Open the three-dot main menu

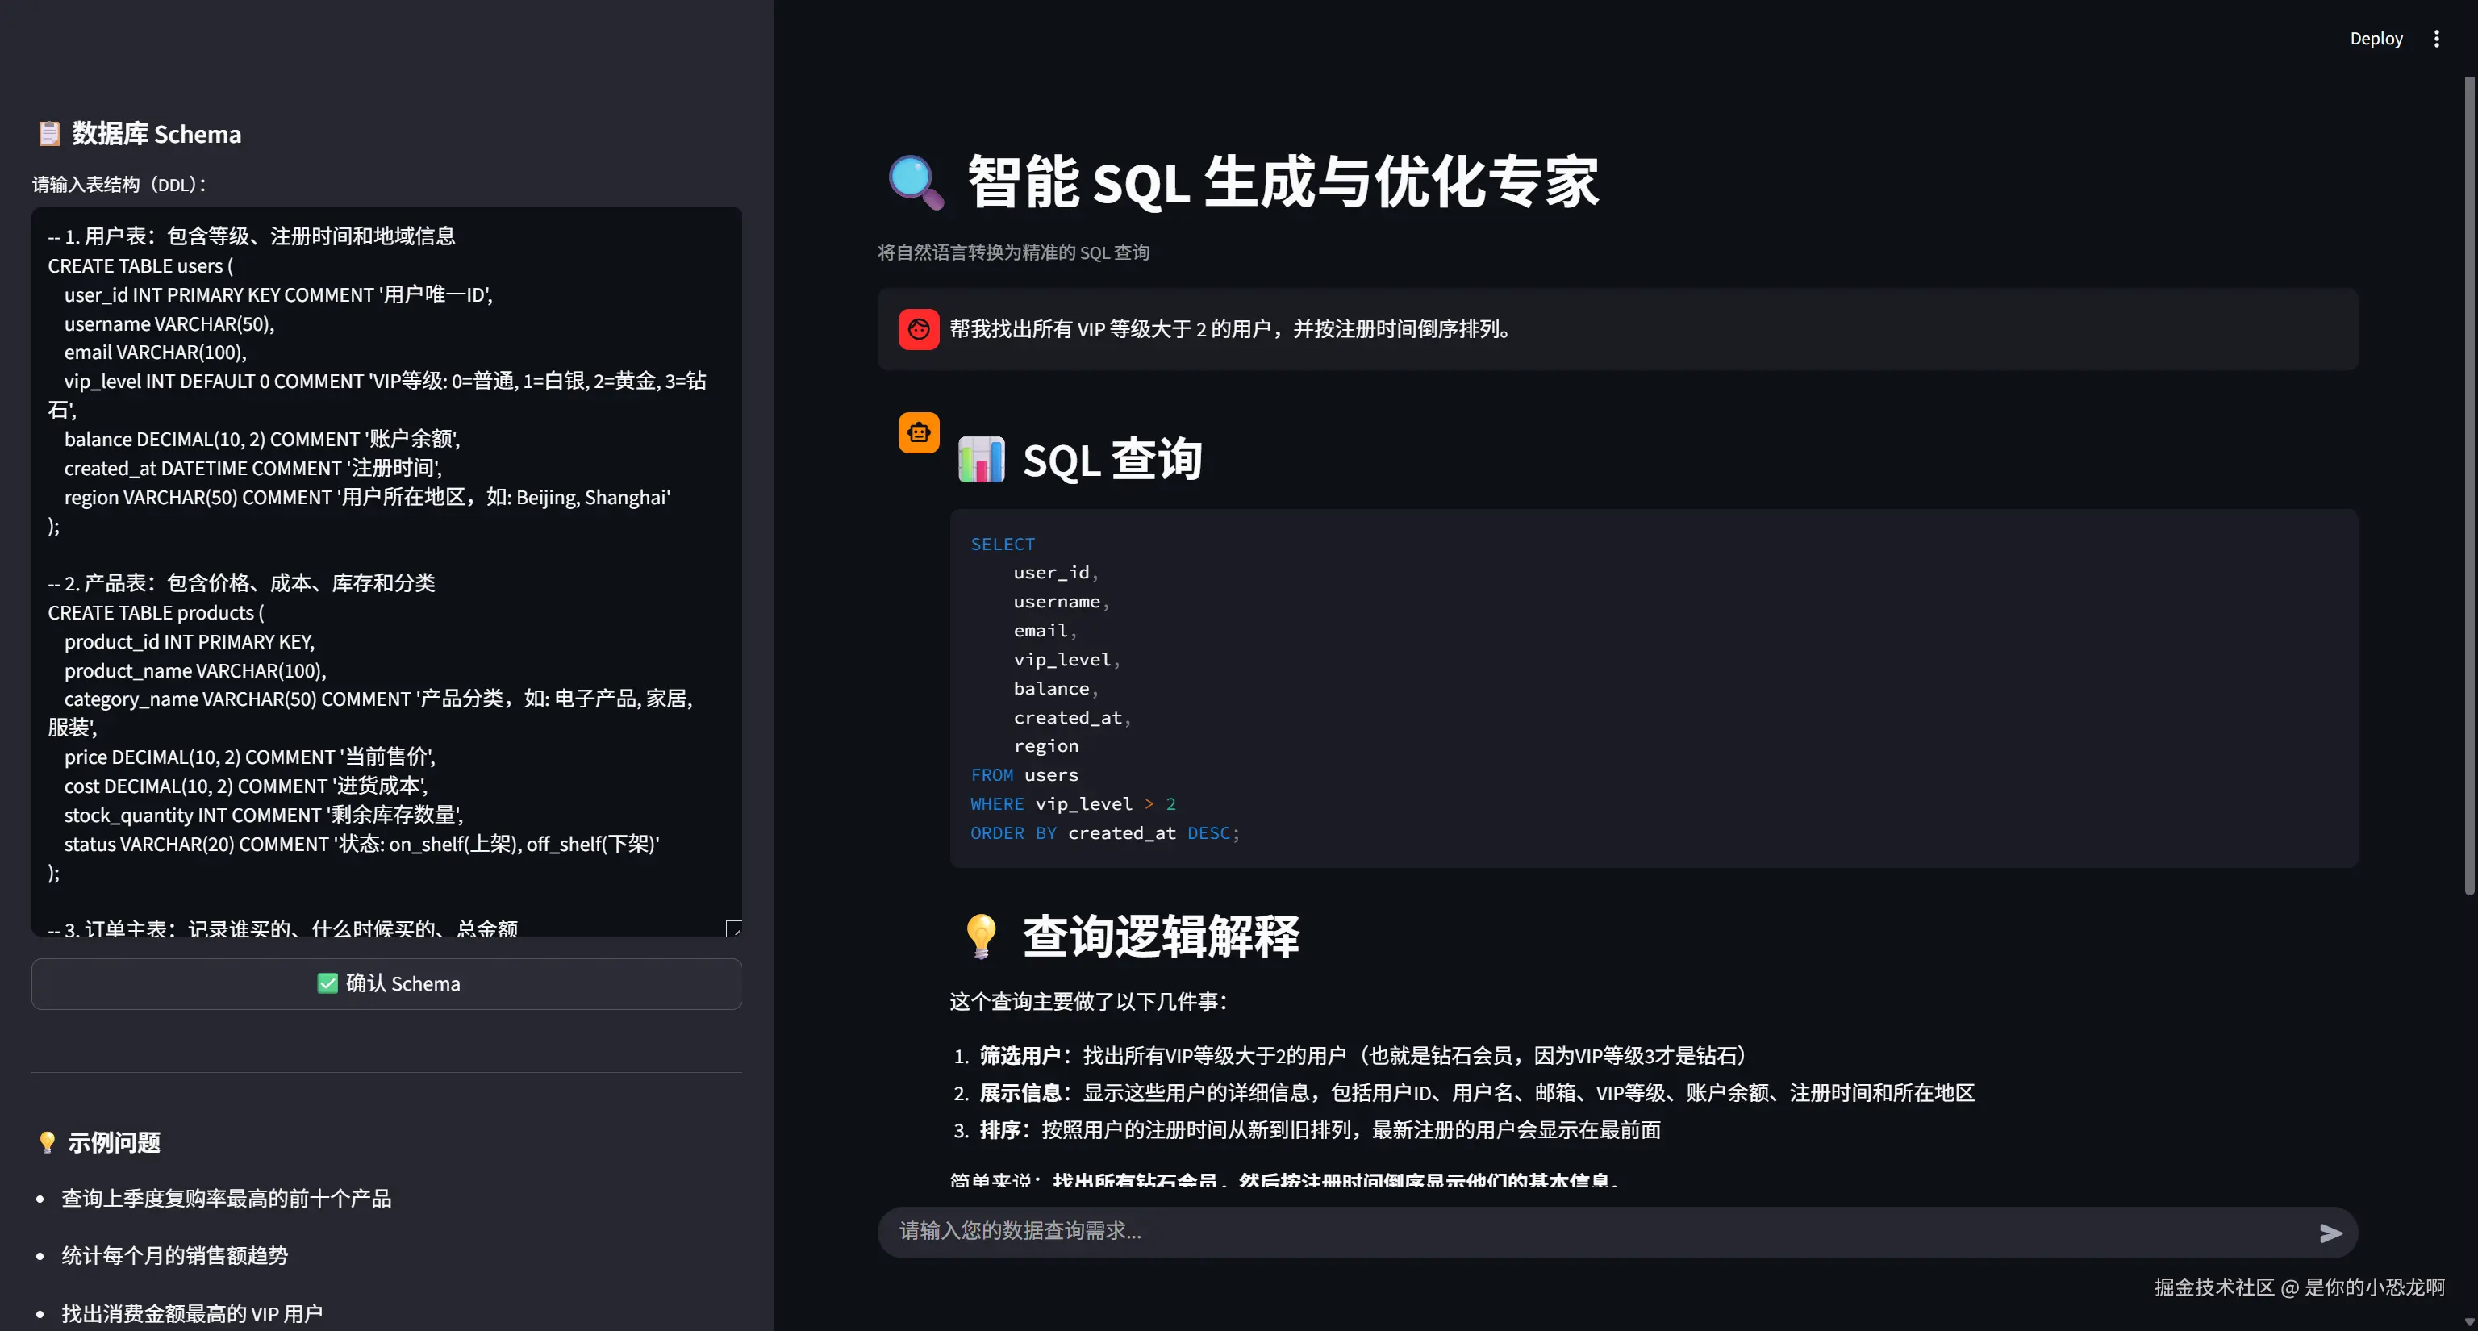[2436, 39]
